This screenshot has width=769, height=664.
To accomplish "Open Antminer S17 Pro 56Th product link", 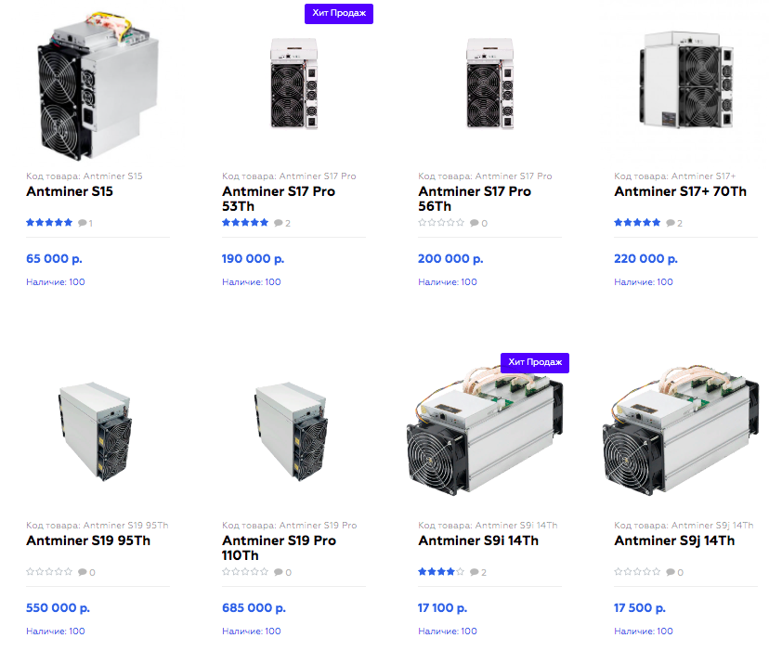I will tap(475, 199).
